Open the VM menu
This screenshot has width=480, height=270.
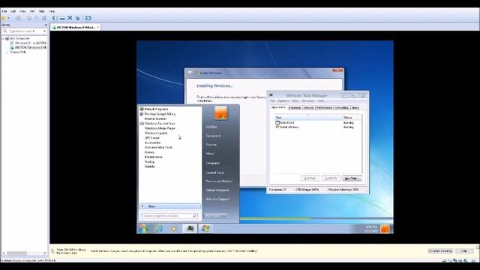(32, 11)
